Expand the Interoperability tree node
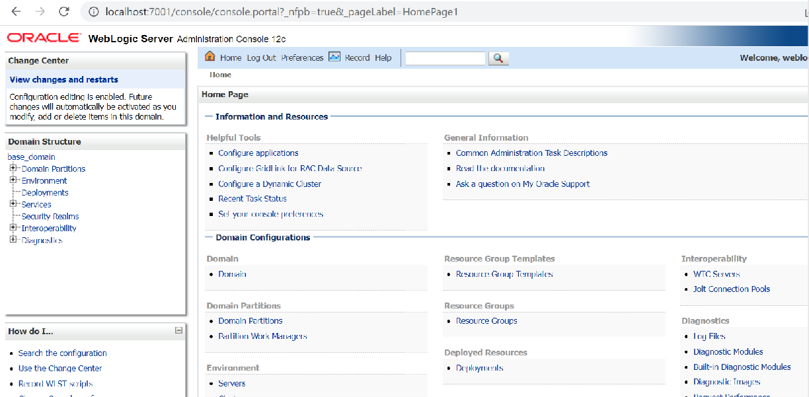The image size is (809, 397). click(x=13, y=228)
